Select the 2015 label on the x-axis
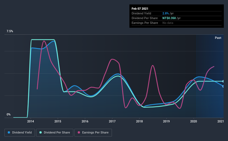This screenshot has height=141, width=228. [x=58, y=121]
